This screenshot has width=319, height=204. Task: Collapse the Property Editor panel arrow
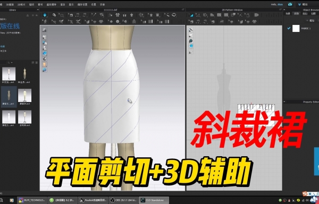(x=285, y=102)
